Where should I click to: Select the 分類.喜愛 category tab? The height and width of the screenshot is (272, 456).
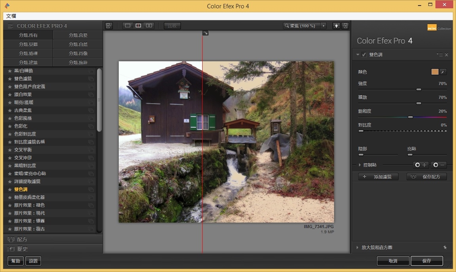click(x=78, y=35)
